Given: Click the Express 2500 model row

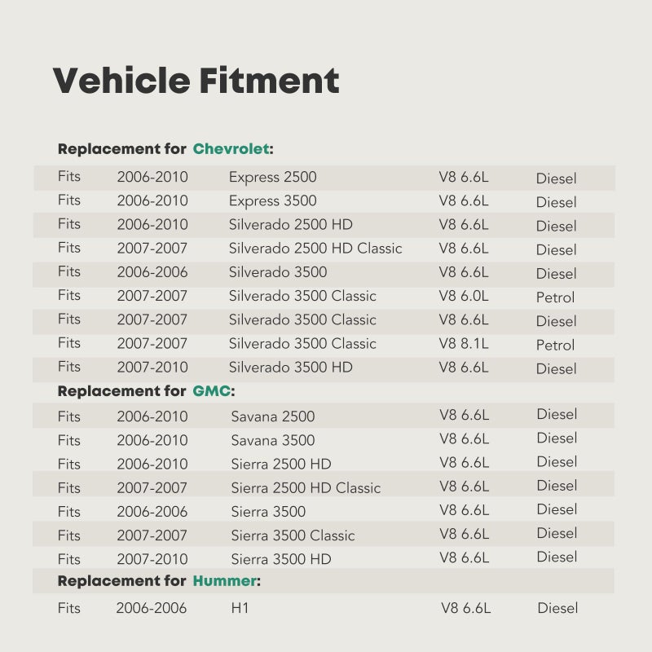Looking at the screenshot, I should pyautogui.click(x=324, y=178).
